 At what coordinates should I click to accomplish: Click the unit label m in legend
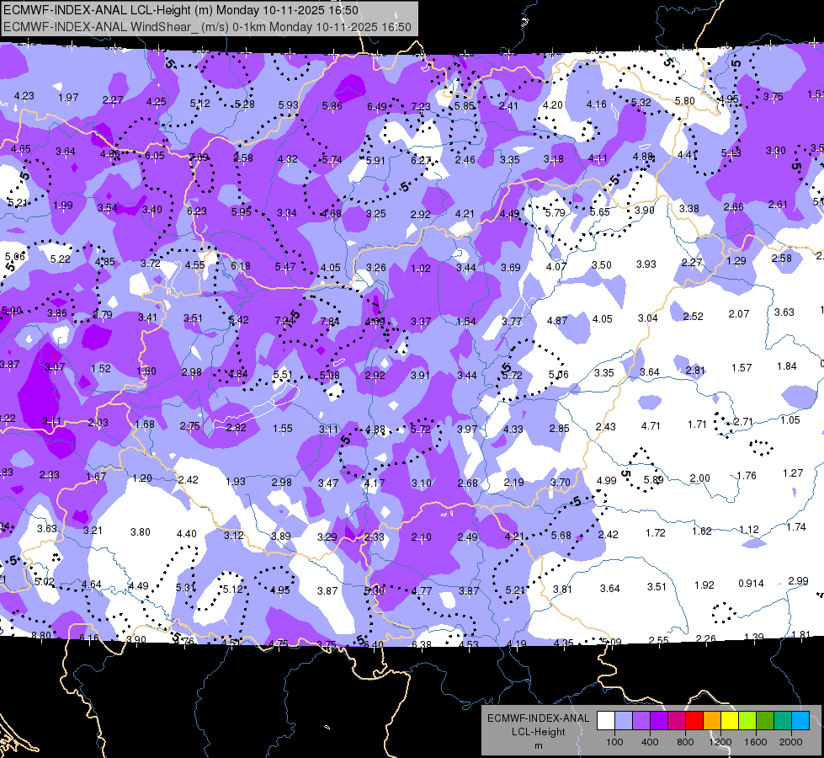tap(538, 746)
